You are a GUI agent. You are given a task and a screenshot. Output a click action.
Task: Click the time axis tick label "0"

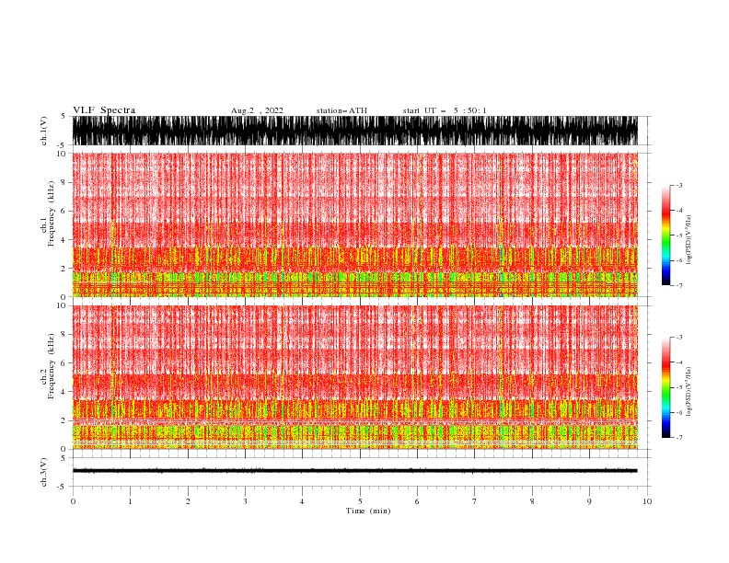tap(73, 501)
